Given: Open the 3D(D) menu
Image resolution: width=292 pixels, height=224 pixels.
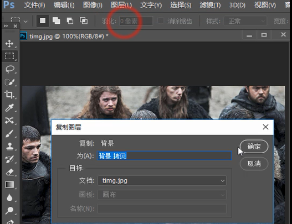Looking at the screenshot, I should (x=237, y=5).
